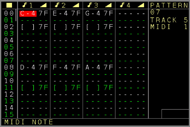190x127 pixels.
Task: Select the note icon for track 3
Action: [90, 5]
